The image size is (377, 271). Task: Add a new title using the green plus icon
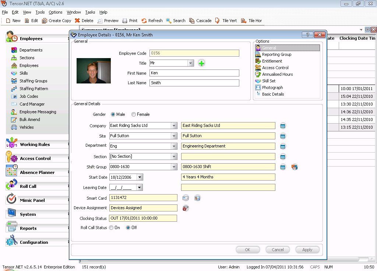coord(201,63)
